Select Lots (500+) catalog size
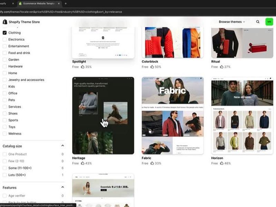 point(4,175)
